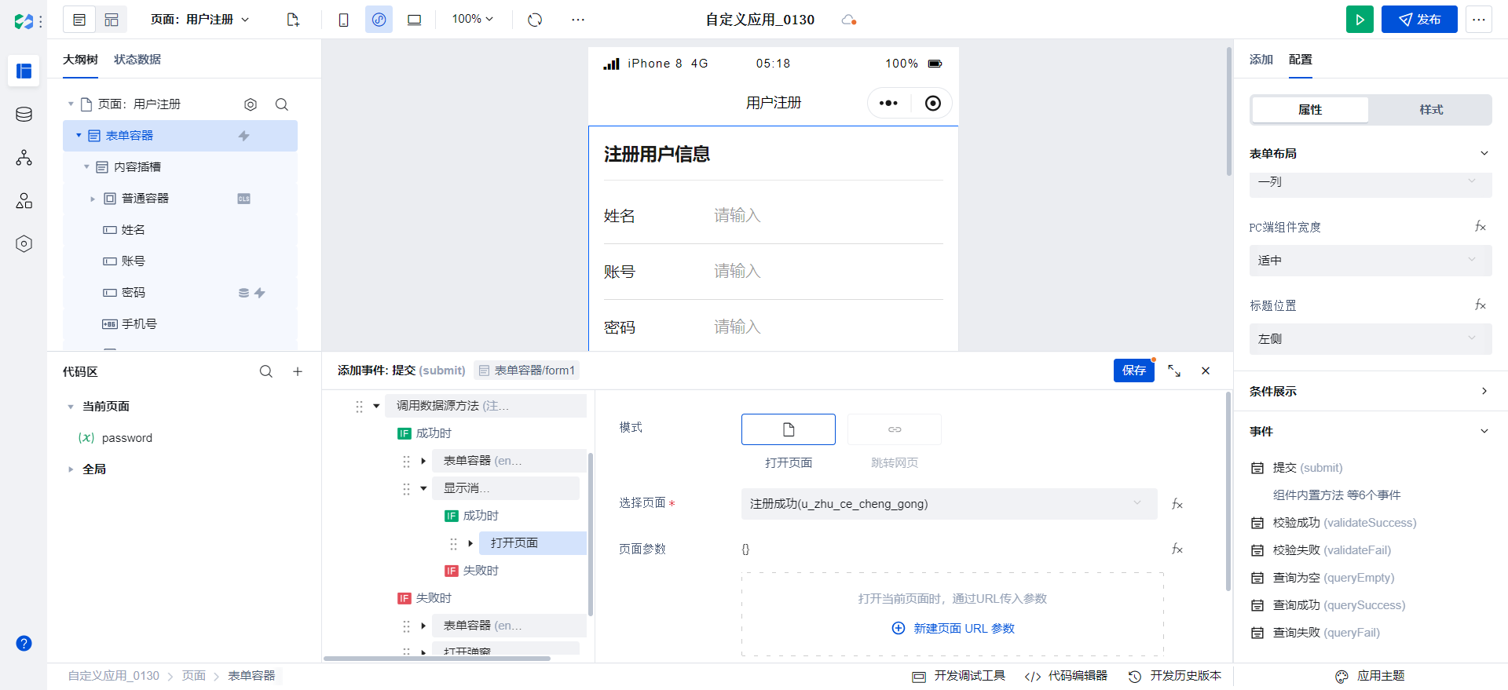Open the PC端组件宽度 适中 dropdown
1508x690 pixels.
tap(1371, 261)
